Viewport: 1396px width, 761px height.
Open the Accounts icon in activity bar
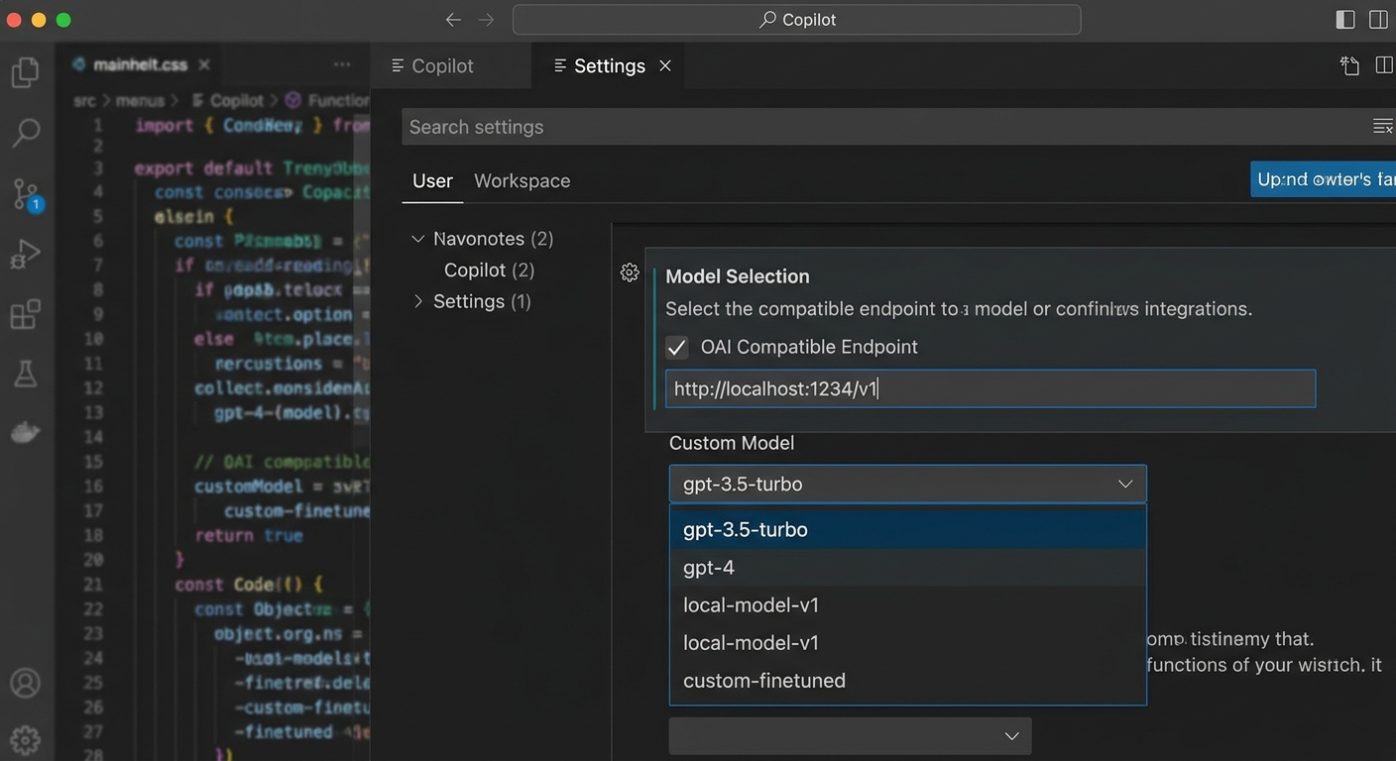25,684
